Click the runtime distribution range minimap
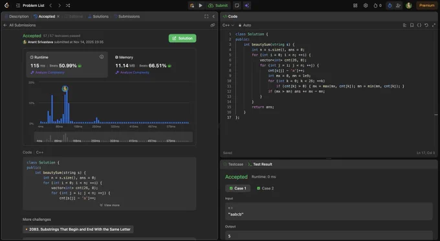 click(113, 137)
